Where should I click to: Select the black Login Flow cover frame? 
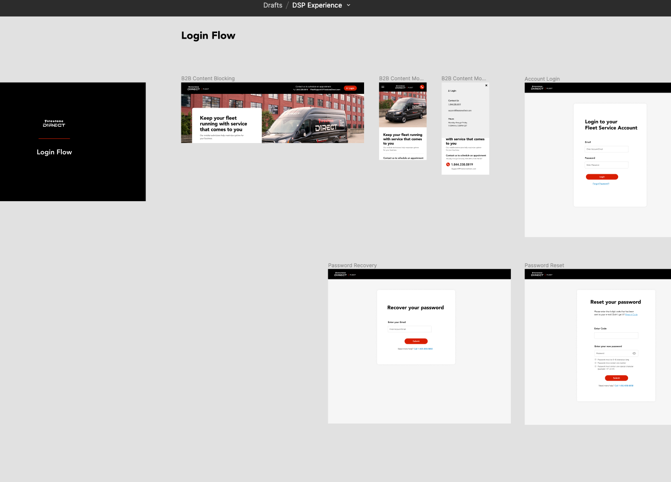click(x=73, y=142)
